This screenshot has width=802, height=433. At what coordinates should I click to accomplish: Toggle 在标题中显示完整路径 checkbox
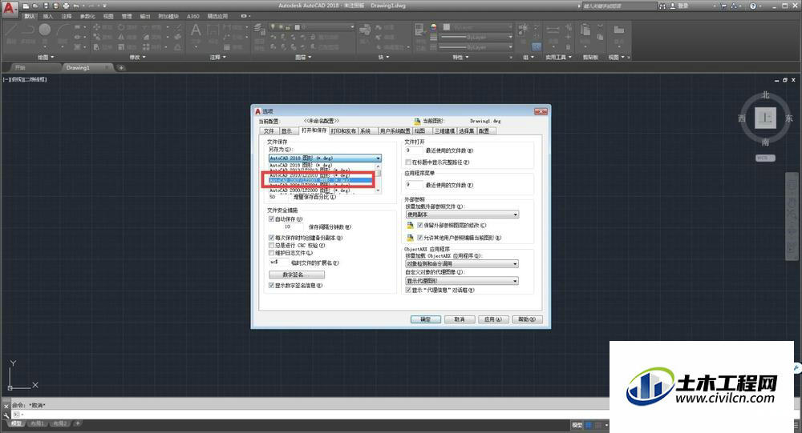(x=408, y=162)
